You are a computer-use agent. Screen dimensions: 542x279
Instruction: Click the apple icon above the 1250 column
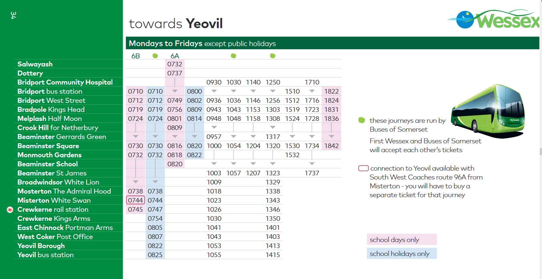[273, 56]
